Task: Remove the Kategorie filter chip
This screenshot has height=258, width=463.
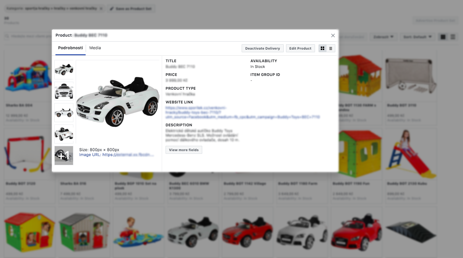Action: coord(101,8)
